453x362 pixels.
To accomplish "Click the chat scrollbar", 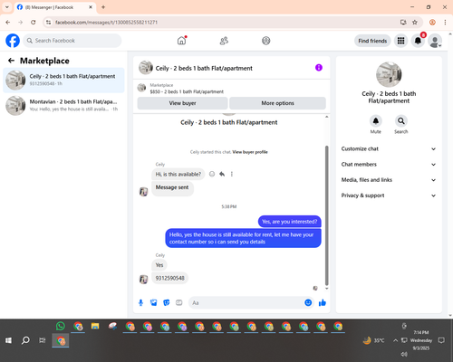I will (x=326, y=215).
